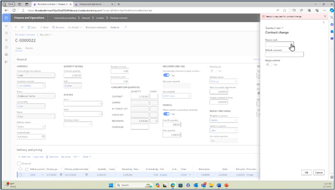335x190 pixels.
Task: Click into the Default comment field
Action: (x=284, y=55)
